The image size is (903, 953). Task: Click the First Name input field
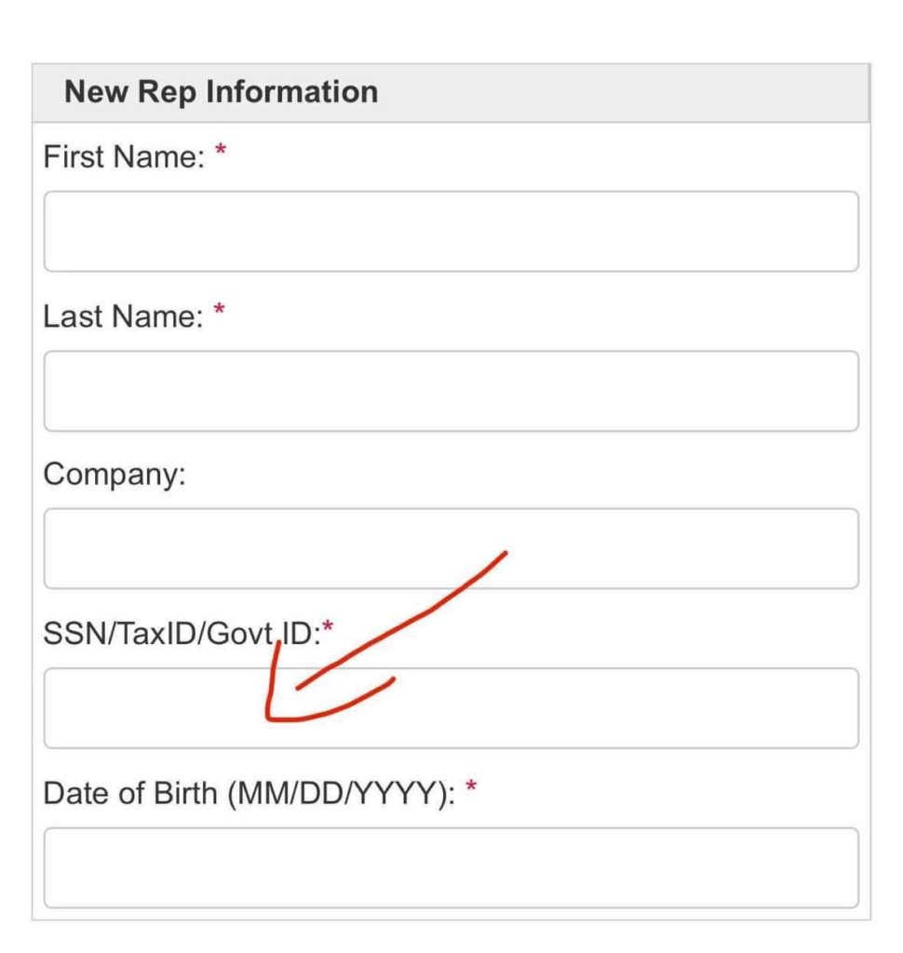(x=451, y=232)
